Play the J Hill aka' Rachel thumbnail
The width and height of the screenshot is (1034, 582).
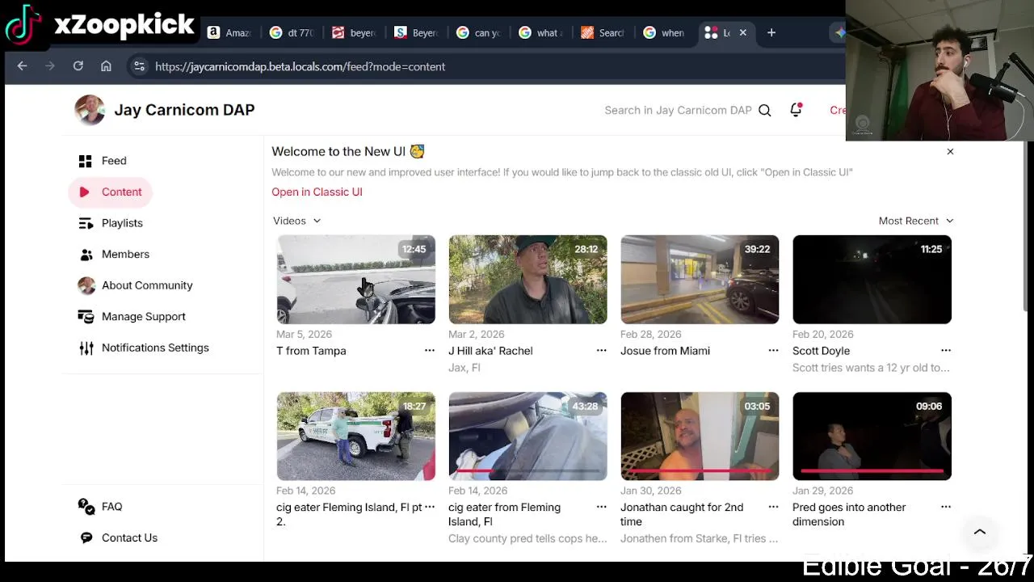coord(528,280)
